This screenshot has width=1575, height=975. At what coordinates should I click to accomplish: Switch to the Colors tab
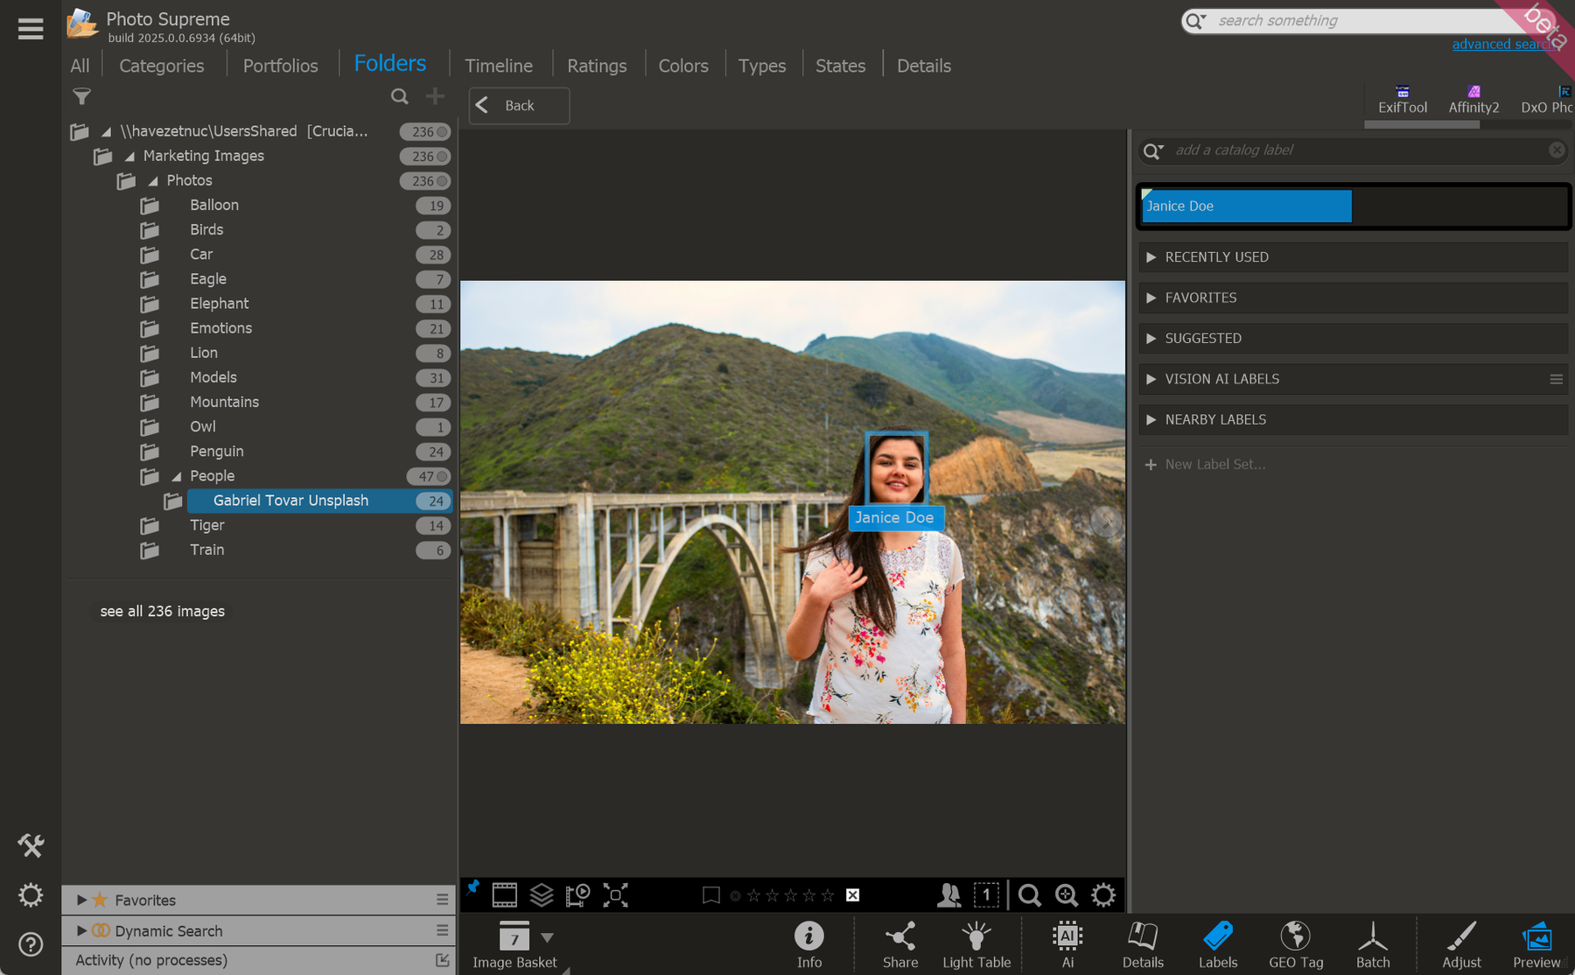683,66
